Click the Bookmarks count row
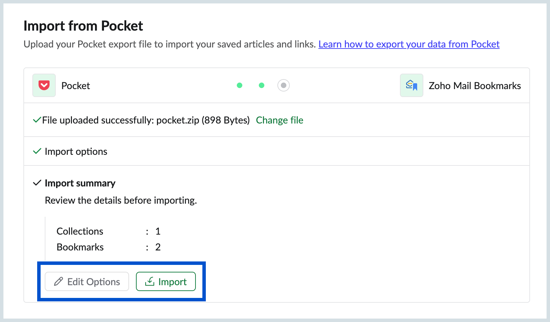This screenshot has width=550, height=322. click(108, 247)
